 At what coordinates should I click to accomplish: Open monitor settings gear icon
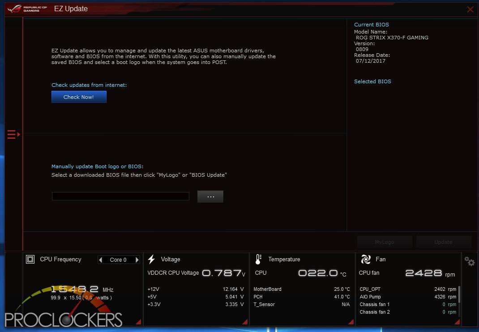click(470, 261)
